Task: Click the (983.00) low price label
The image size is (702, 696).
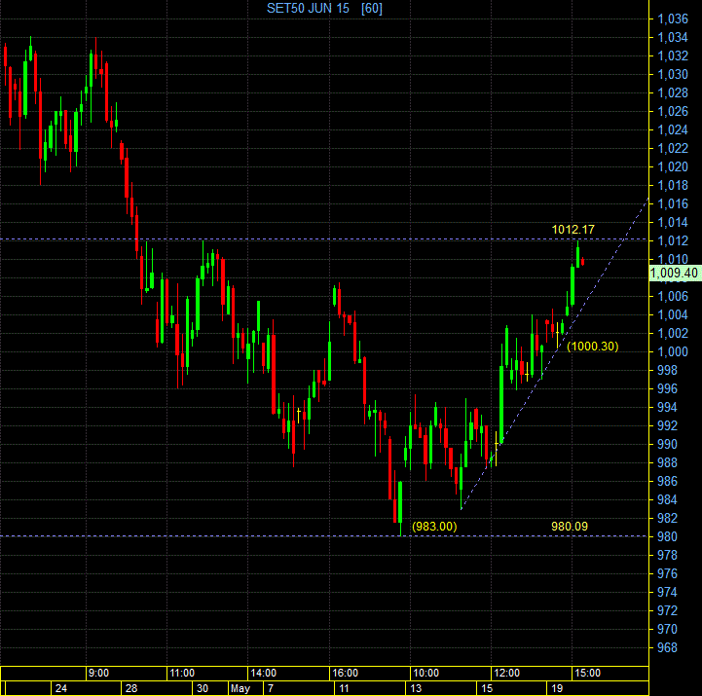Action: pos(434,527)
